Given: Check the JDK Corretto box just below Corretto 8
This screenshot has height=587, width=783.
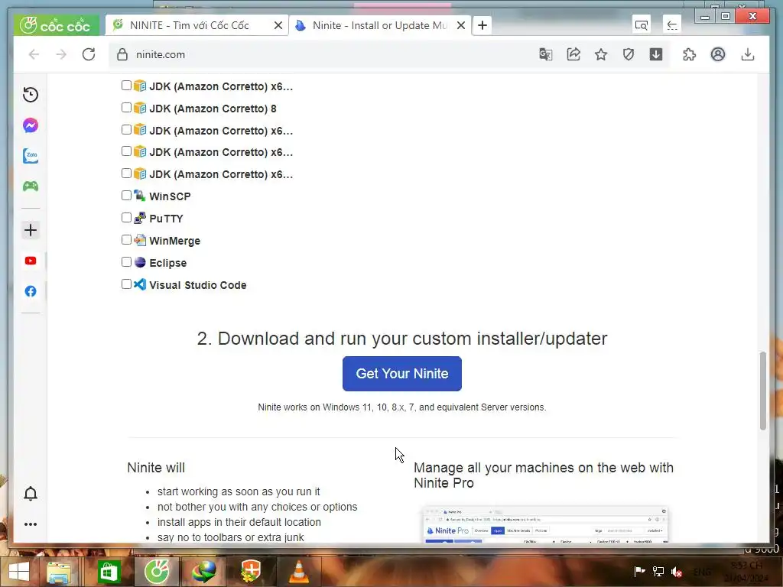Looking at the screenshot, I should (x=126, y=130).
